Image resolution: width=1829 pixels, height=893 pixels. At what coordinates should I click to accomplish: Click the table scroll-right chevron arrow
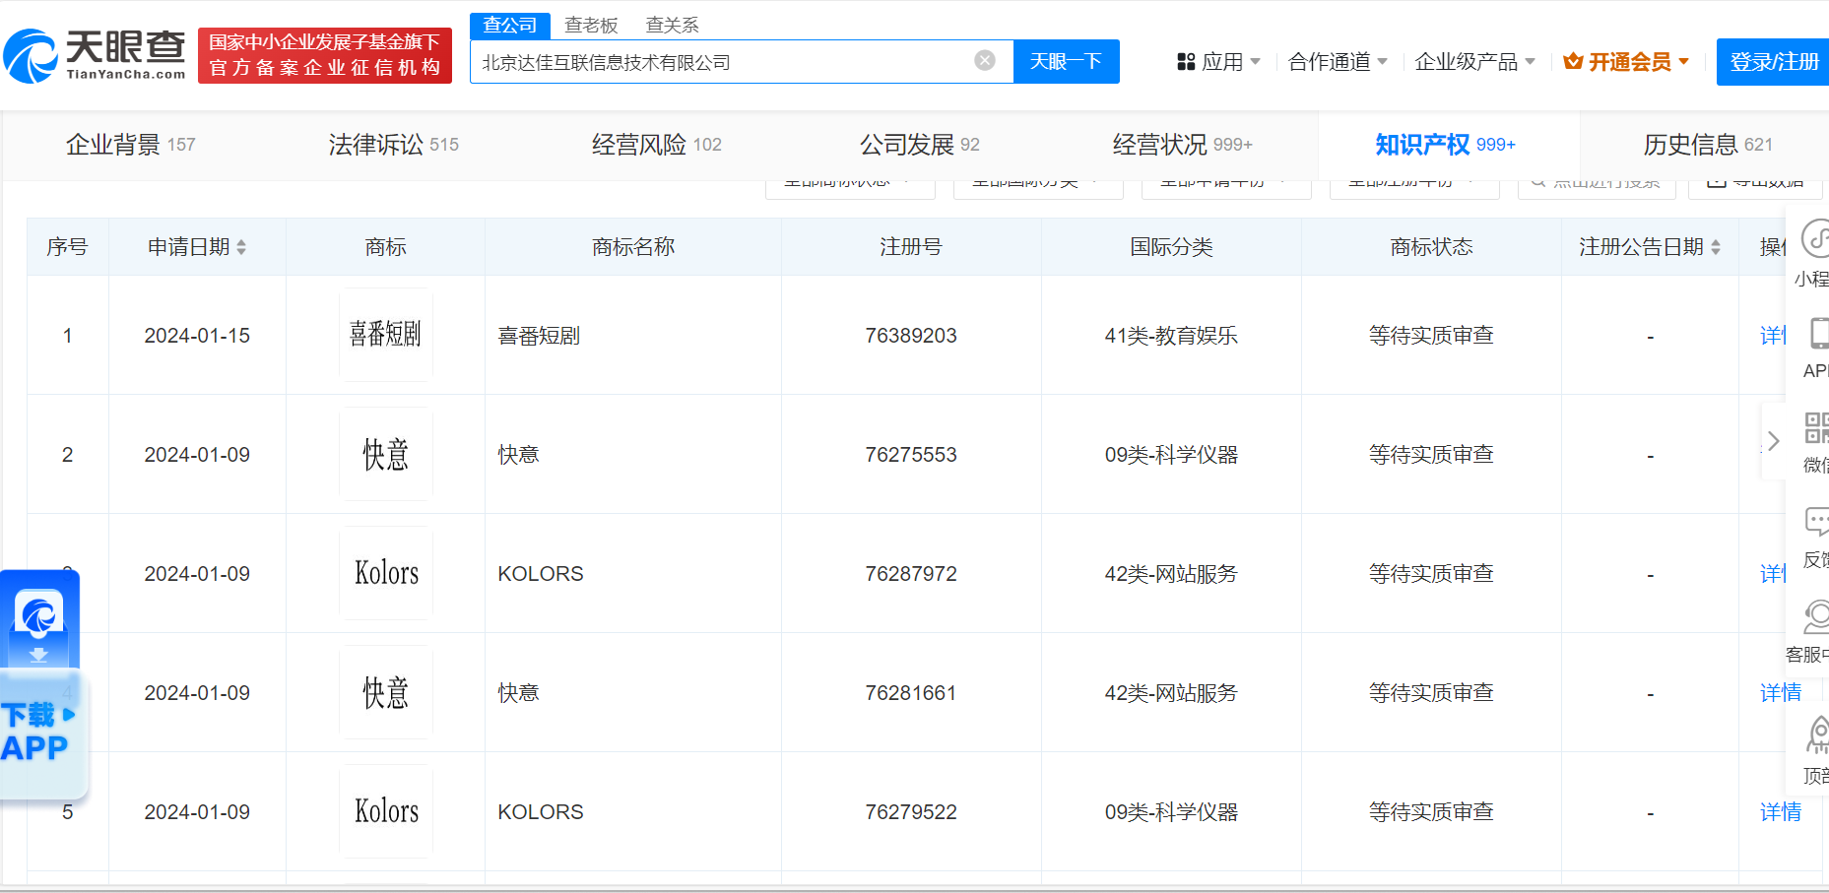click(x=1773, y=441)
